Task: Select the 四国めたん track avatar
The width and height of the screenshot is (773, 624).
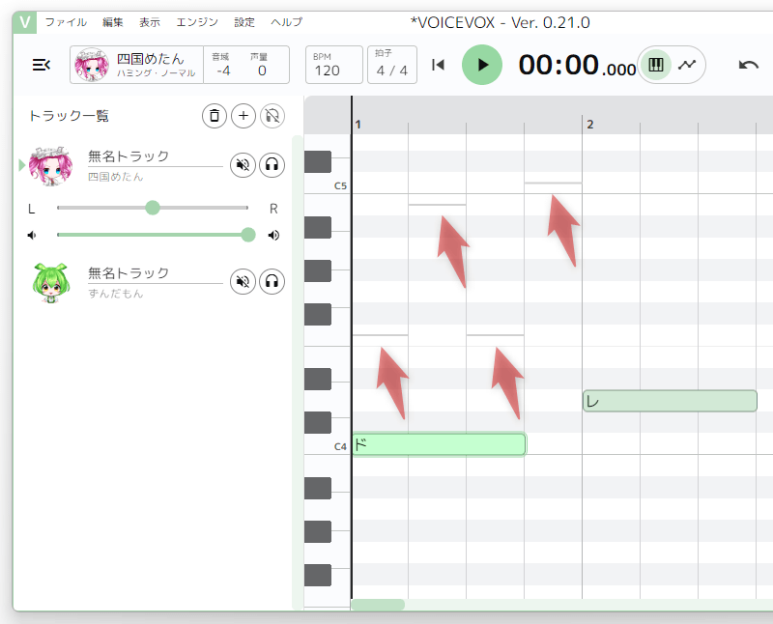Action: (51, 165)
